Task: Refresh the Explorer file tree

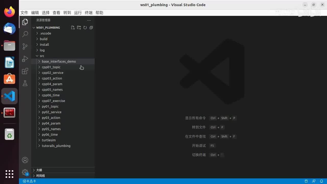Action: point(85,28)
